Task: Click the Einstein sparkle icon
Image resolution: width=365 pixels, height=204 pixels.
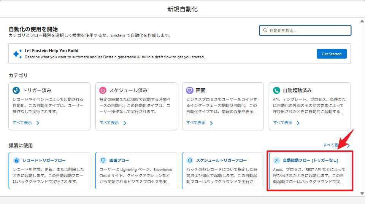Action: click(17, 54)
